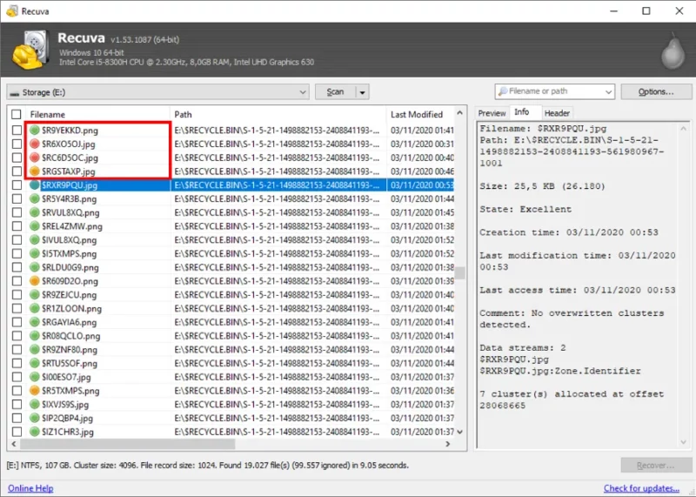Check the box for $R9YEKKD.png
This screenshot has height=497, width=696.
point(17,131)
